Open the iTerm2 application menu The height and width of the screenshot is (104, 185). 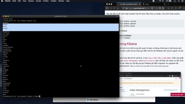point(8,1)
